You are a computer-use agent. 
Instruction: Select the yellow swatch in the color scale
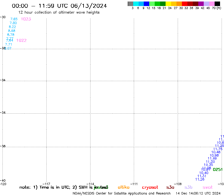click(x=168, y=4)
